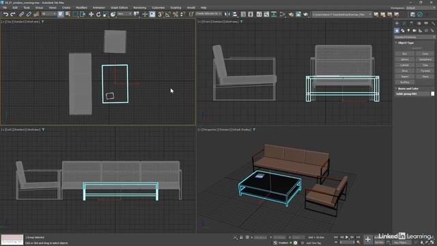Activate the Unlink Selection tool

29,14
